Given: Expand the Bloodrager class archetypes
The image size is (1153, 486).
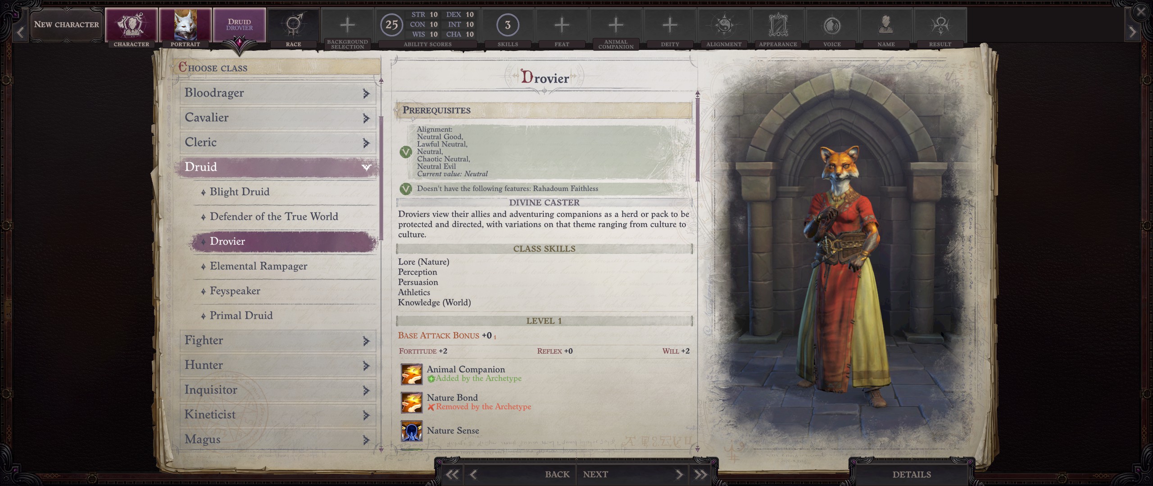Looking at the screenshot, I should click(366, 93).
